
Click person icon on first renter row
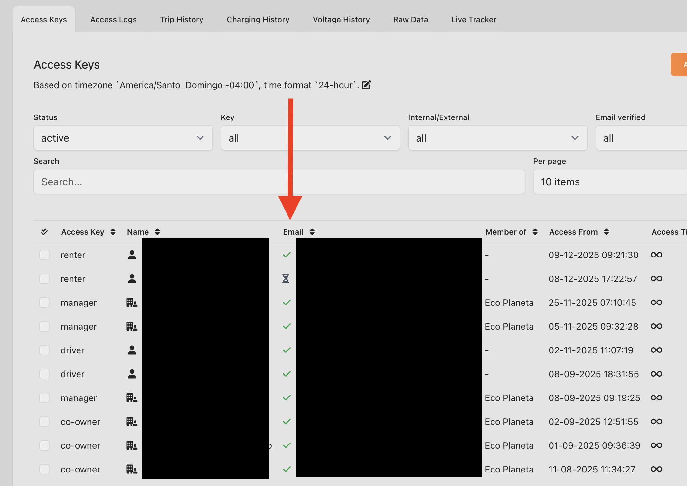point(132,255)
